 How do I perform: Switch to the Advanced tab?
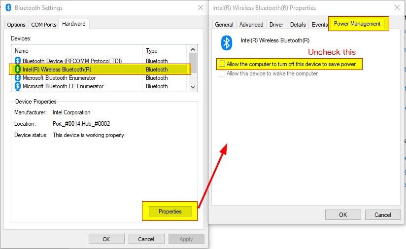tap(251, 25)
